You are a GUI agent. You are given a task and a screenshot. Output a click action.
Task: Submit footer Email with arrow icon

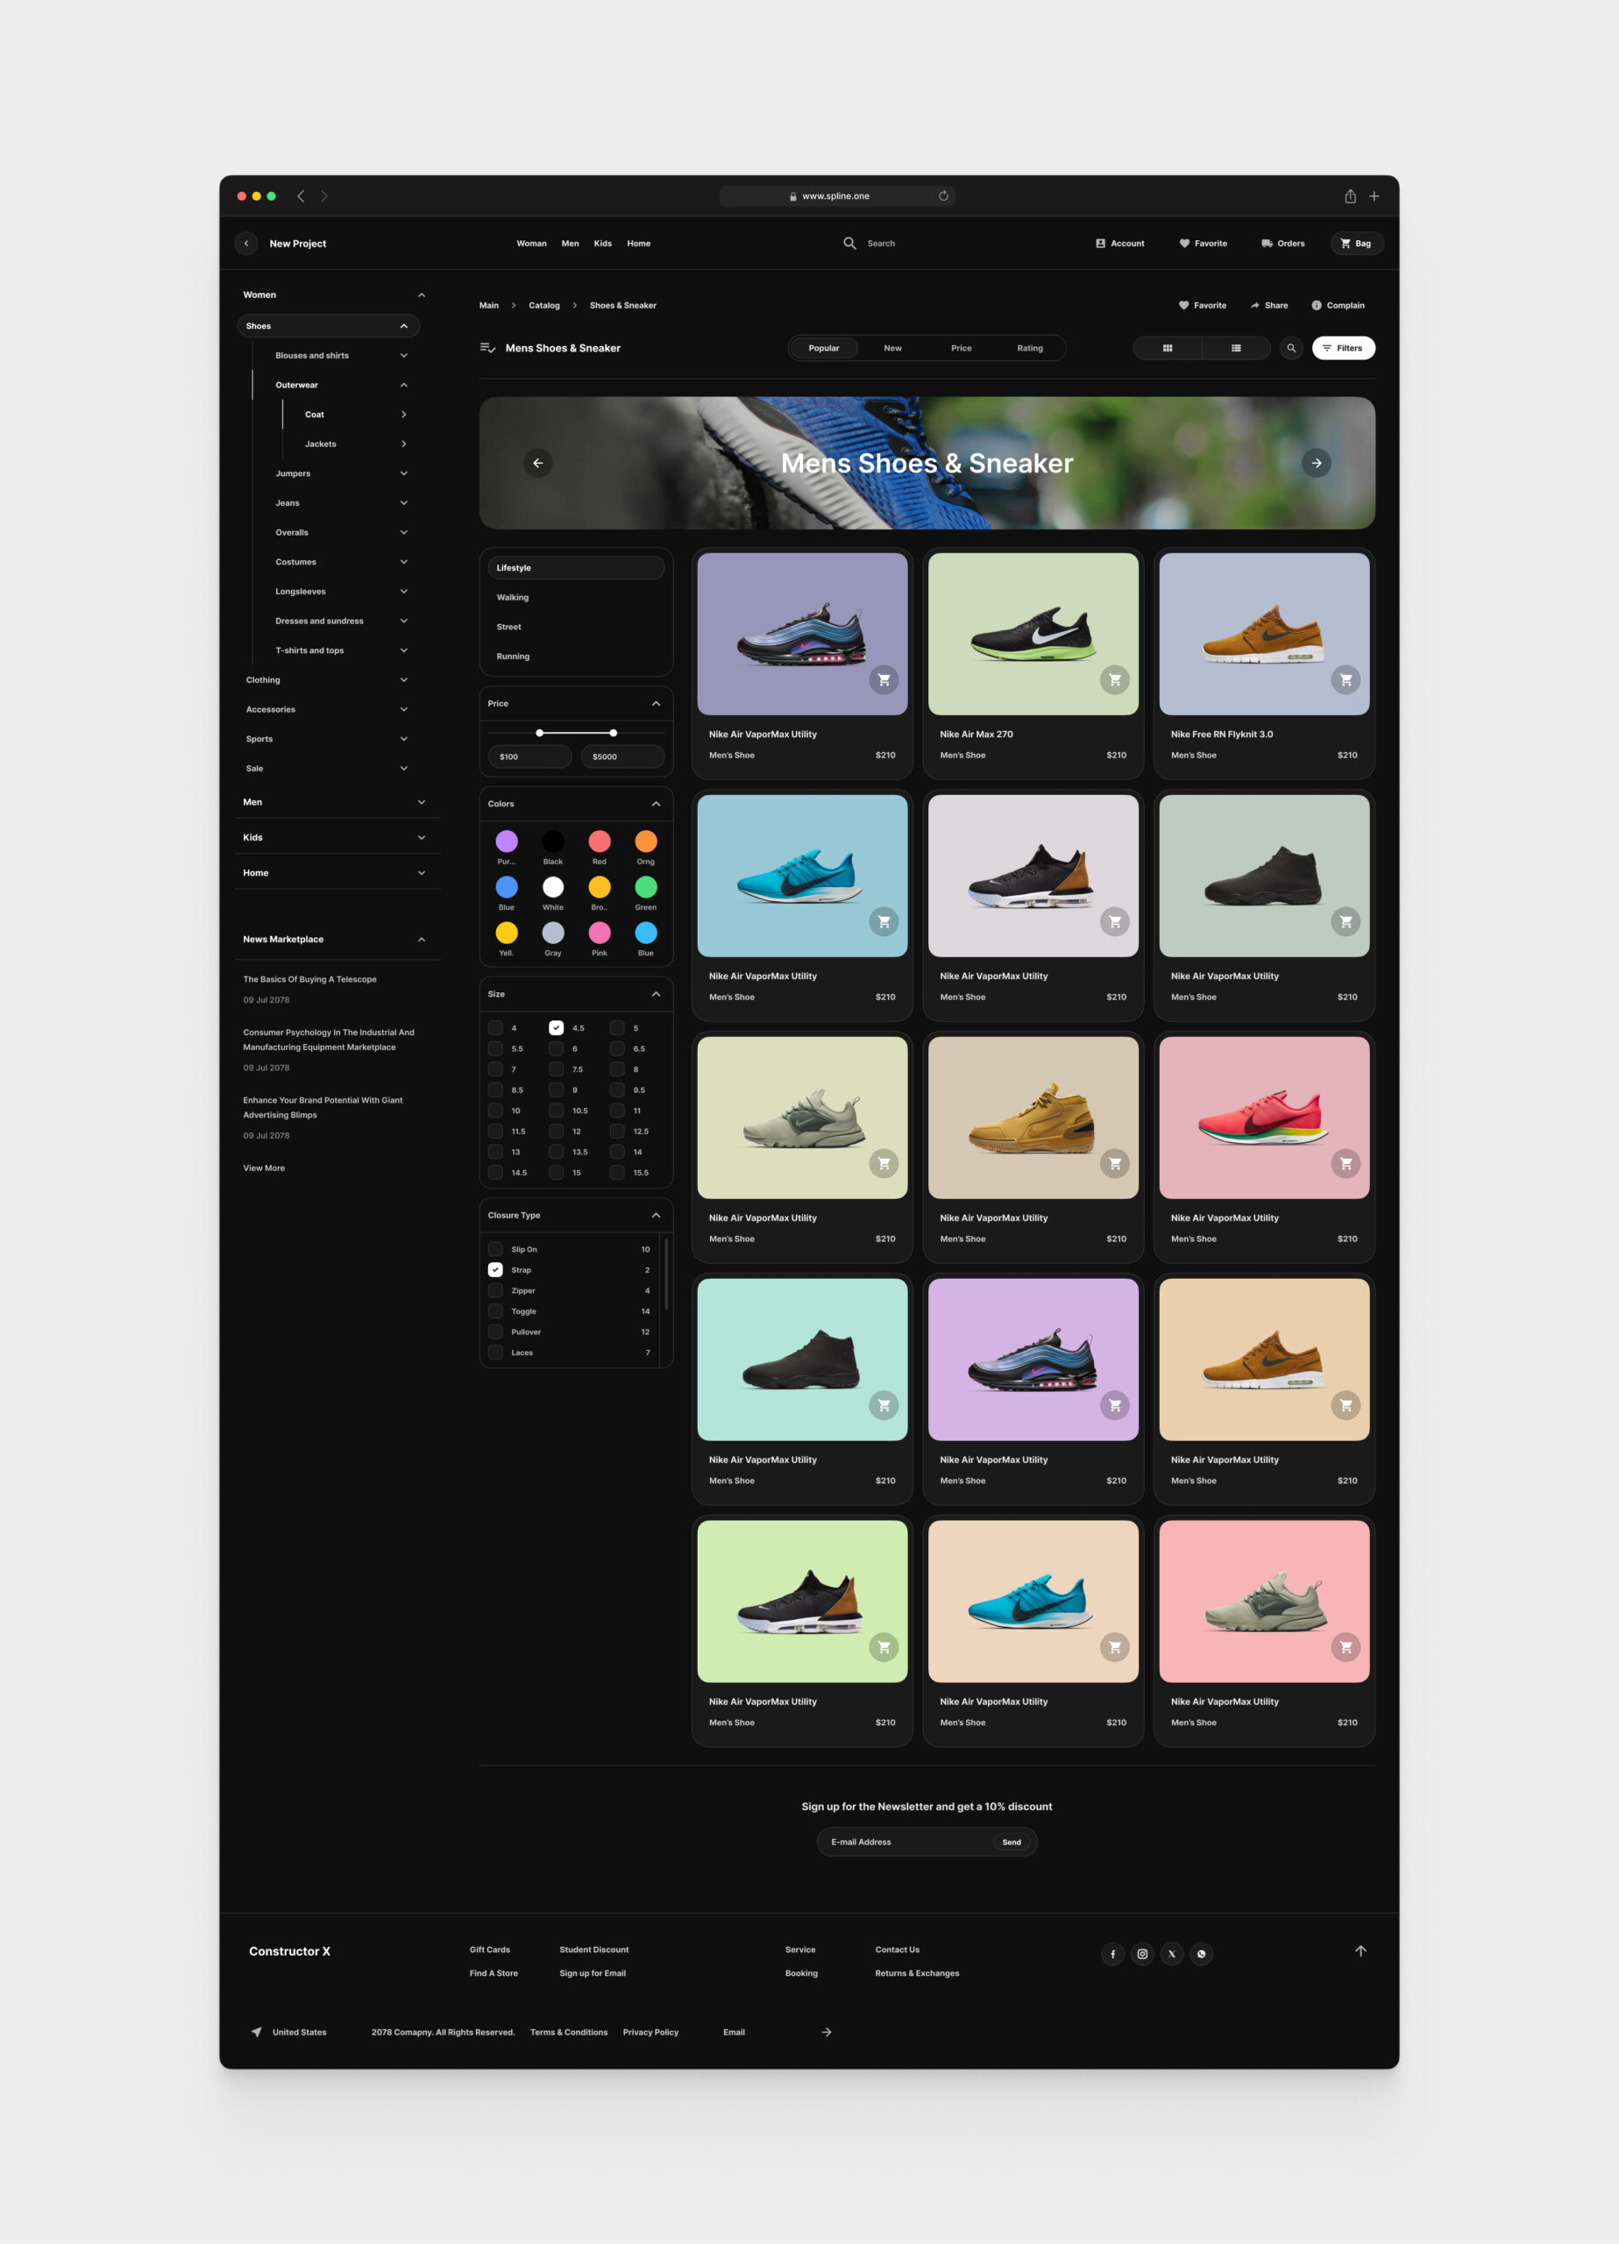tap(827, 2032)
